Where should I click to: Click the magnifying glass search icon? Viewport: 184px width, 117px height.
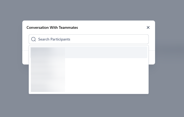[33, 39]
